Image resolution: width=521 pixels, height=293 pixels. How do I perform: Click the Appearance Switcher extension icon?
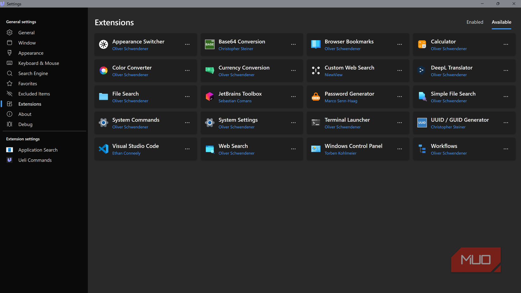(x=103, y=44)
